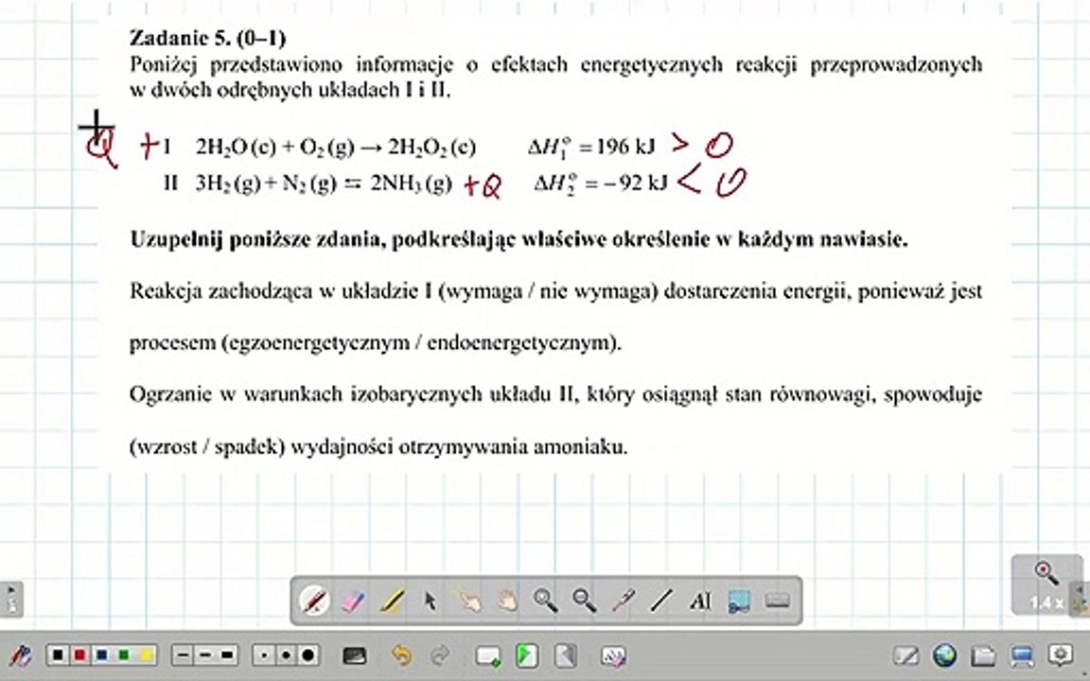Click the gray page navigation icon
This screenshot has width=1090, height=681.
[x=566, y=656]
